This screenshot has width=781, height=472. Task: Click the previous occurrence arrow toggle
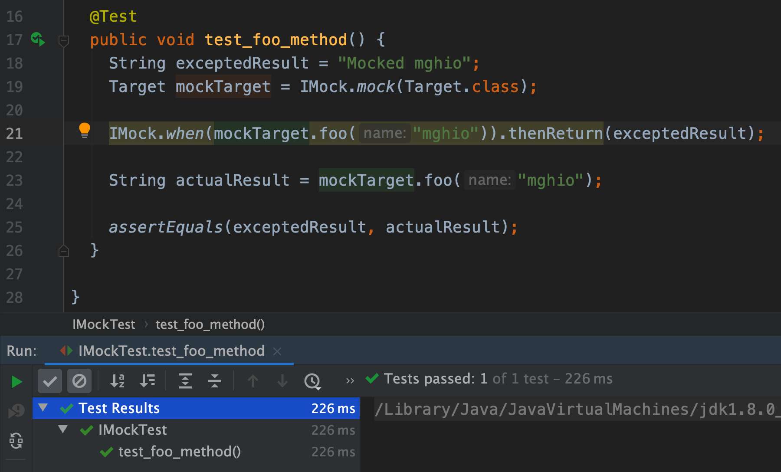coord(253,381)
